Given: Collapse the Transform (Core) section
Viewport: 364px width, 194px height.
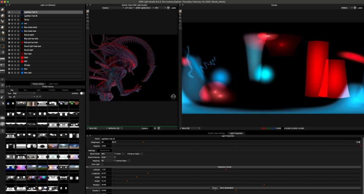Looking at the screenshot, I should coord(87,167).
